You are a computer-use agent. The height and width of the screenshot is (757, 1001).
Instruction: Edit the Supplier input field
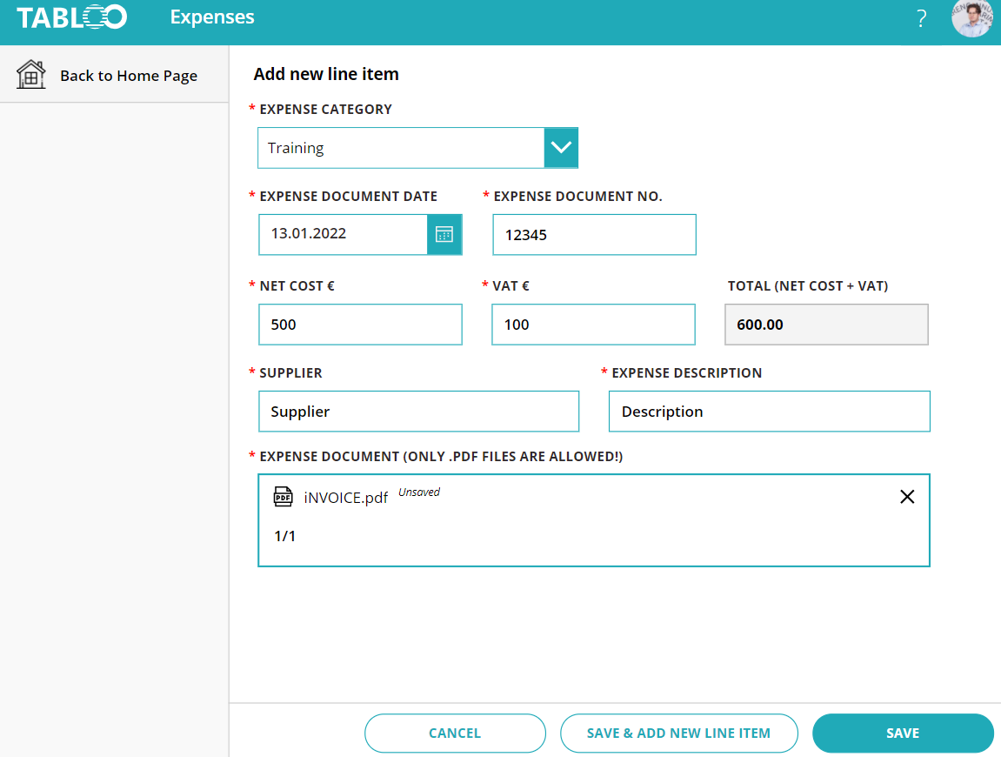point(419,412)
